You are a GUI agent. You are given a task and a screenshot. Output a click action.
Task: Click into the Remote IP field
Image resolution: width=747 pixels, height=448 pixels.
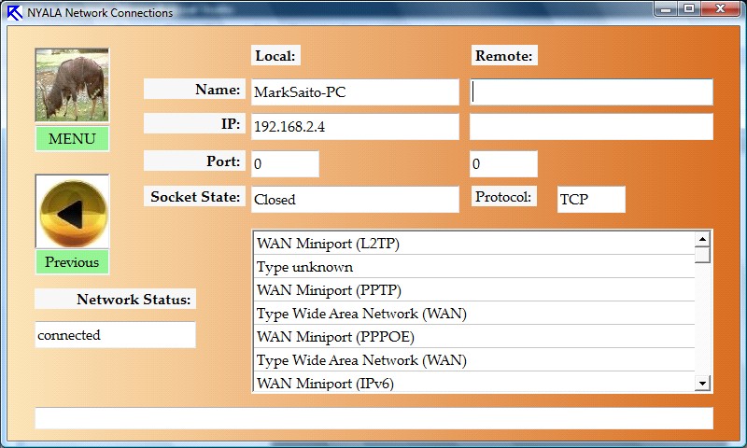(591, 127)
